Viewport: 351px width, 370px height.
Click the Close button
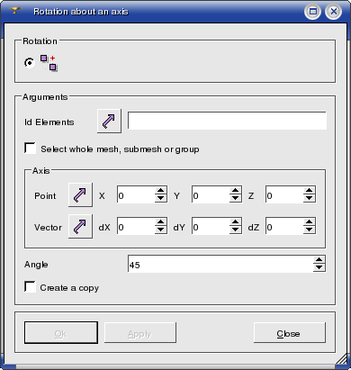pyautogui.click(x=290, y=333)
